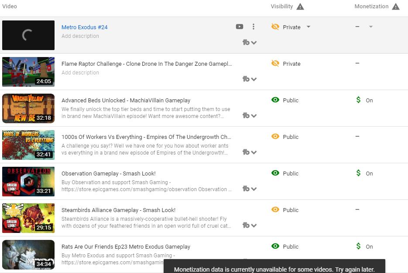Click monetization On text for Observation Gameplay
This screenshot has height=273, width=408.
pyautogui.click(x=369, y=174)
